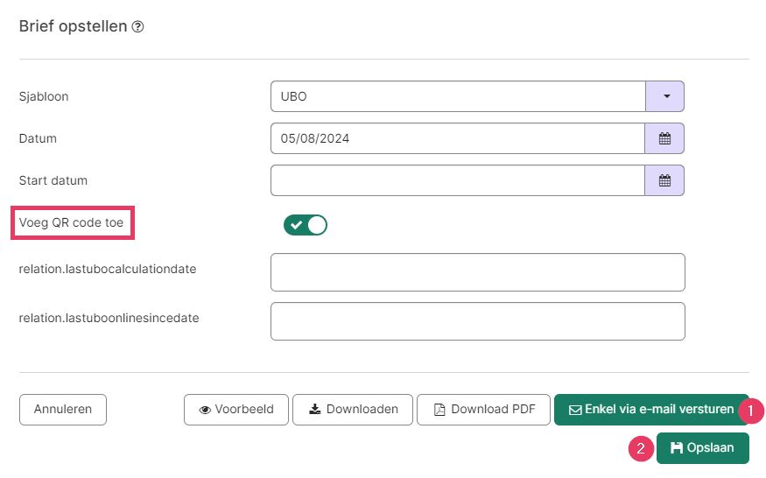Click the Enkel via e-mail versturen button
The image size is (766, 478).
click(651, 410)
